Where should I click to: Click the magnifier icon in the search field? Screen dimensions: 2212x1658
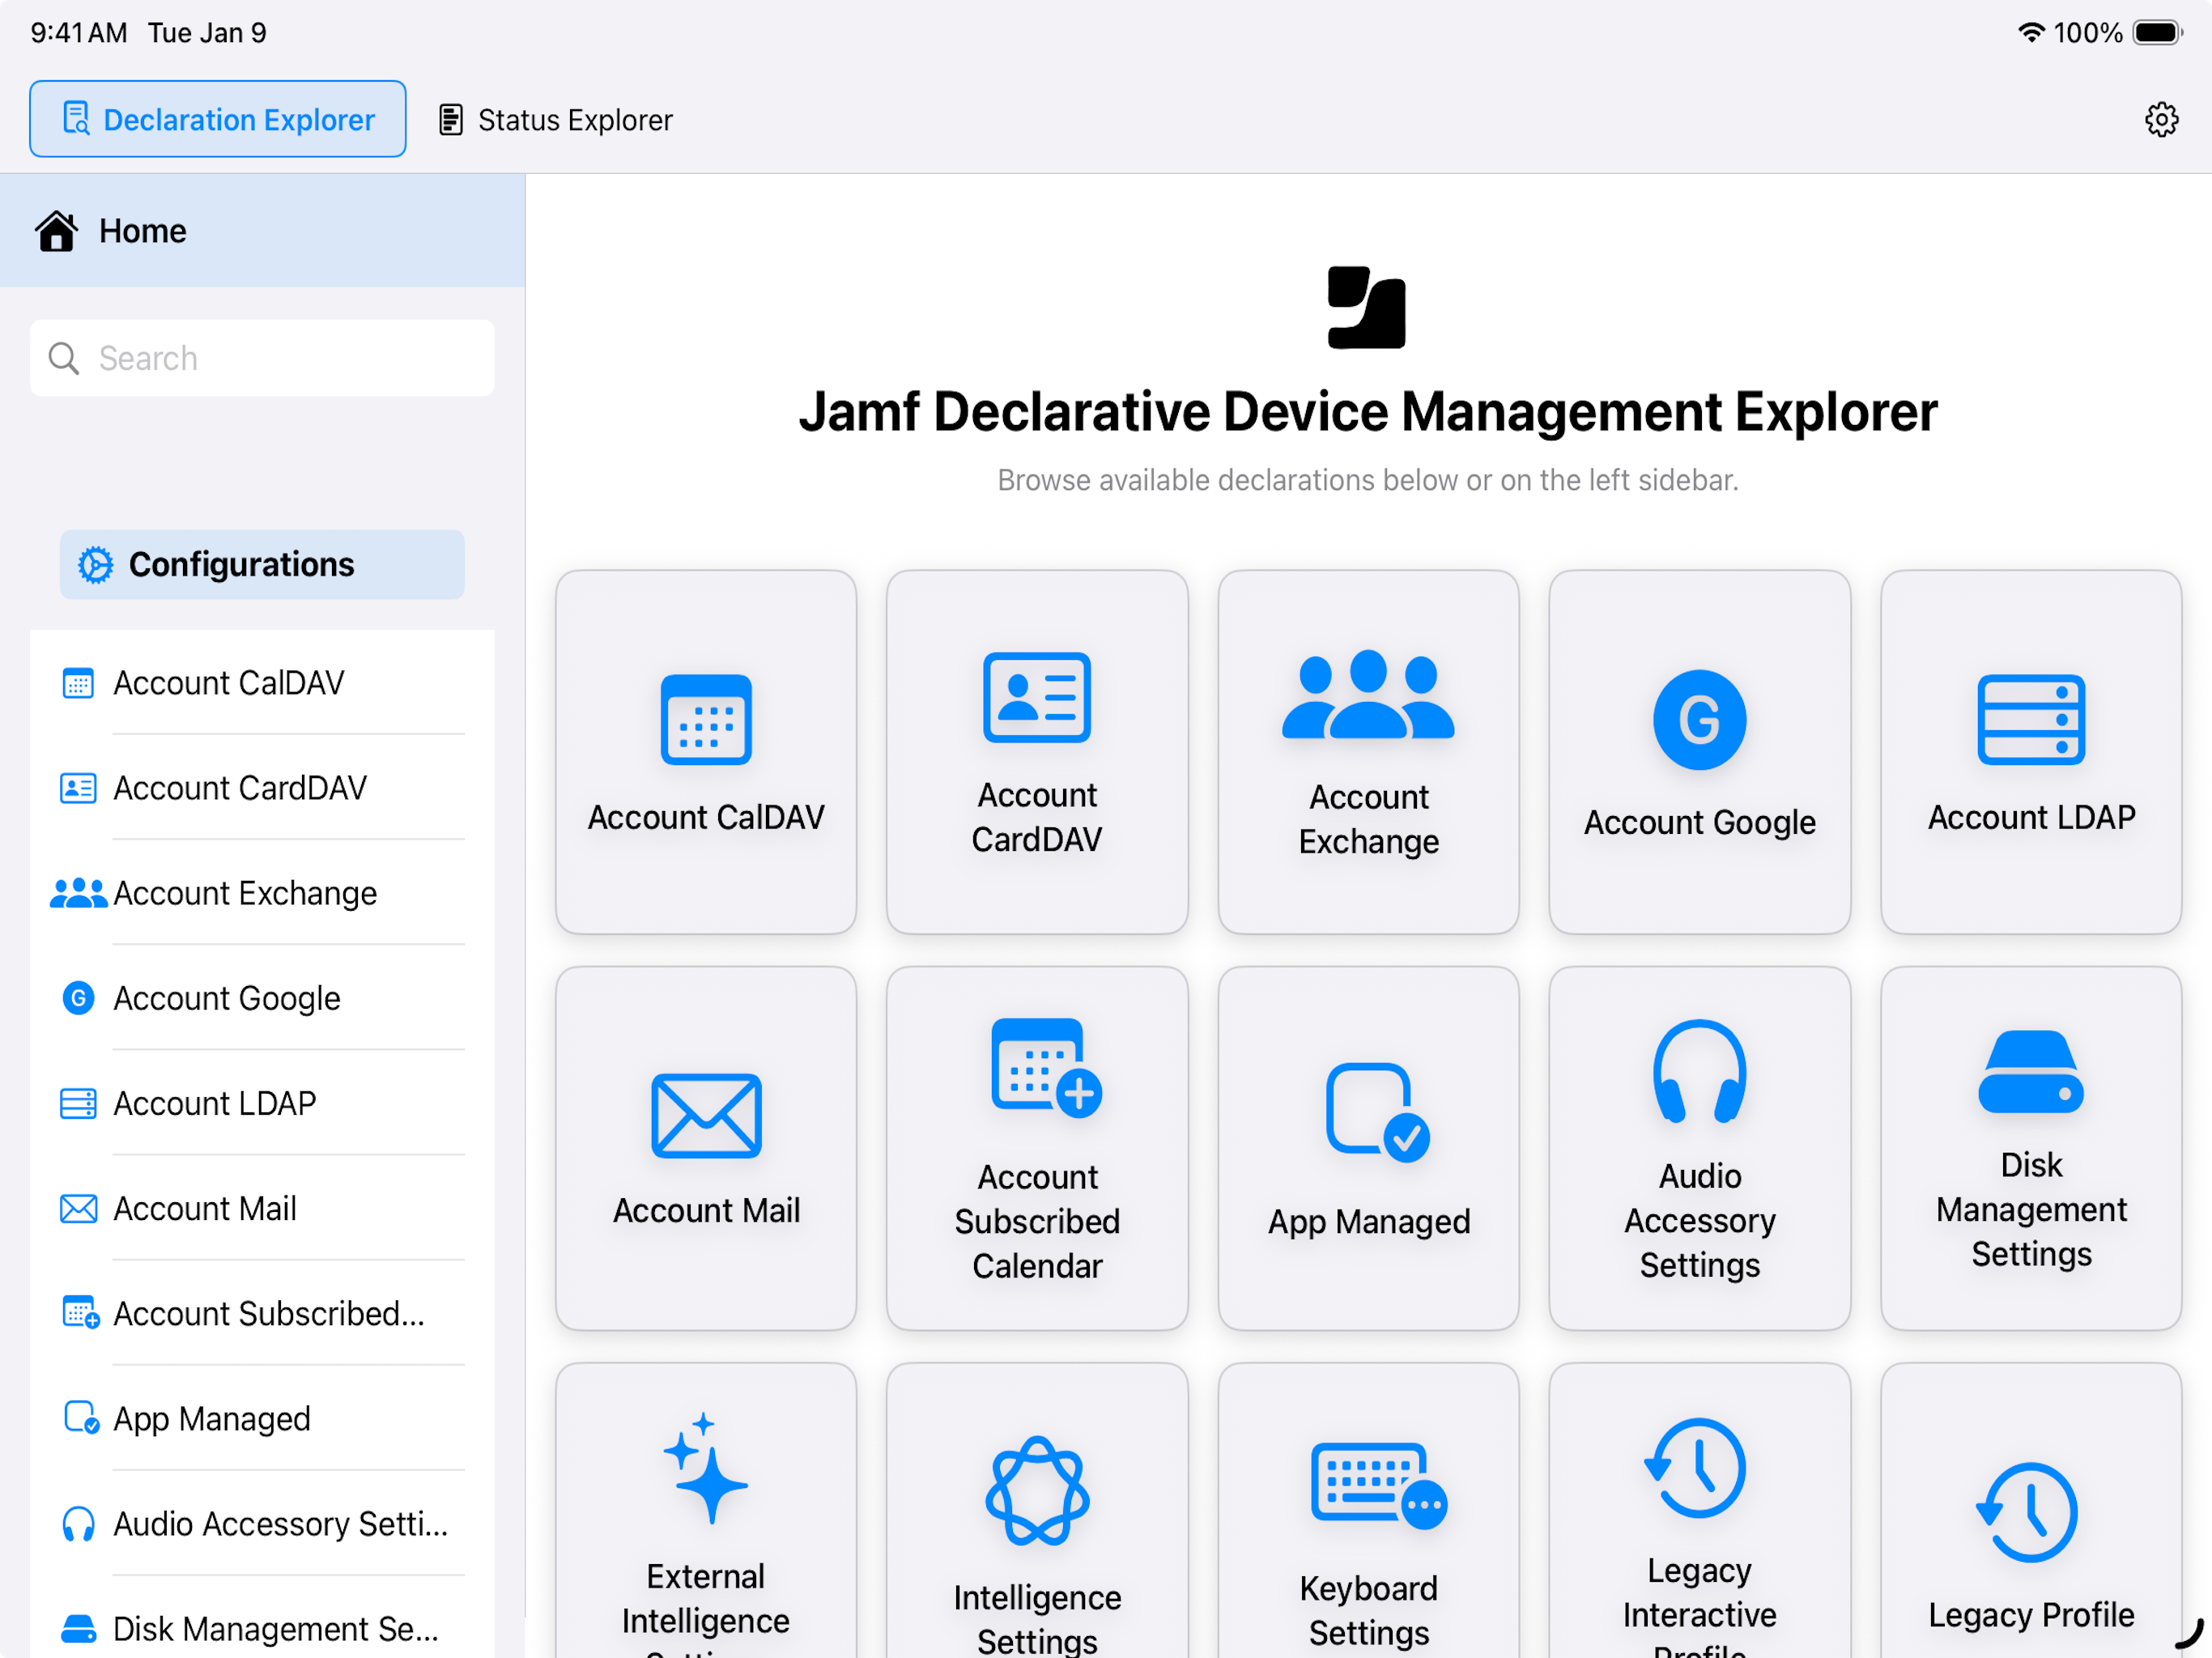coord(64,358)
